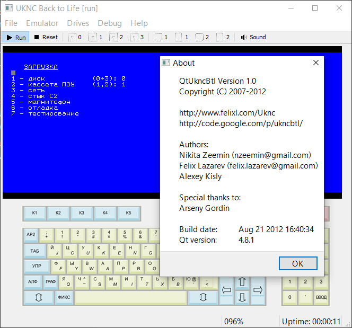Click the Ф F key

pyautogui.click(x=58, y=267)
